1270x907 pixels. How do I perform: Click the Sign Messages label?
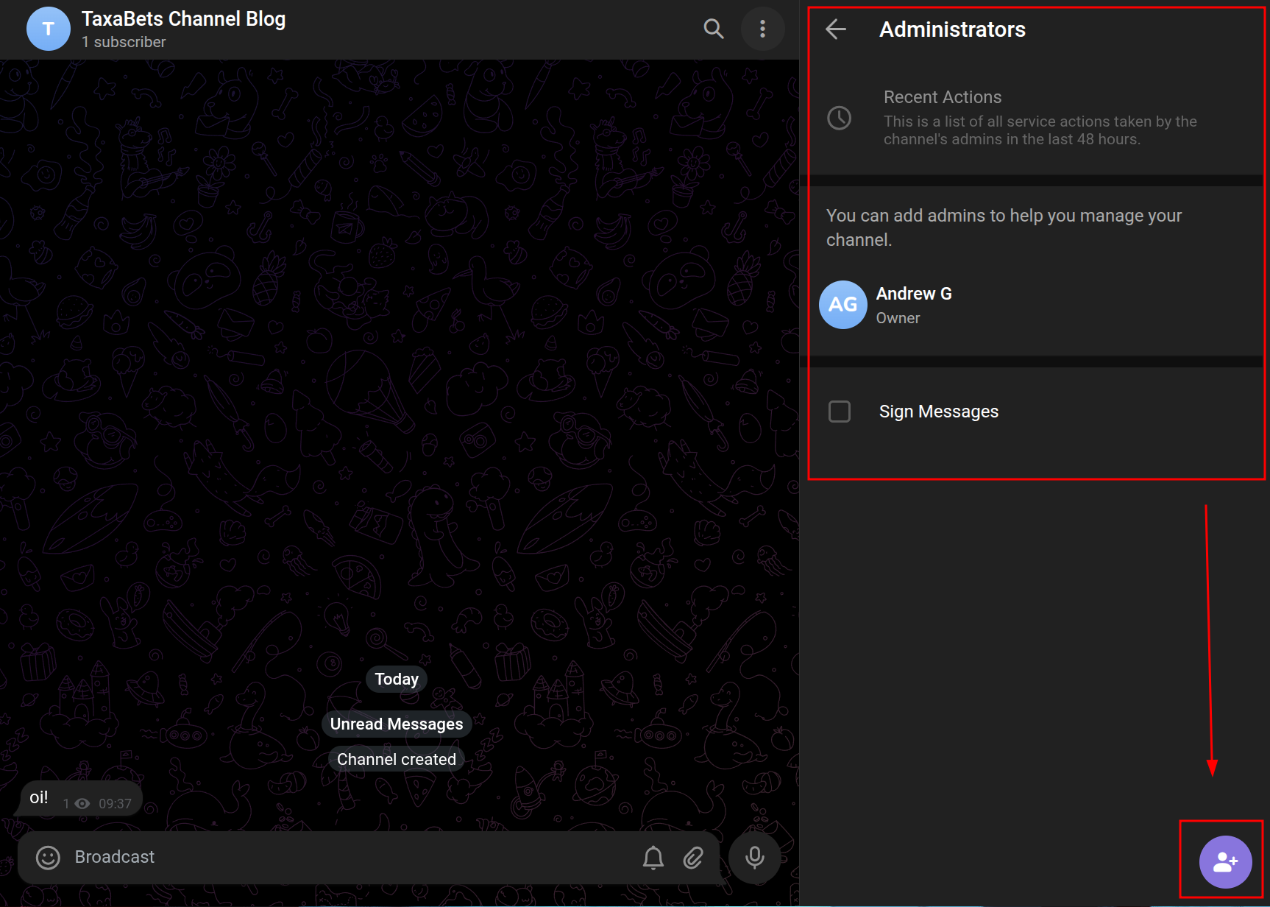938,412
